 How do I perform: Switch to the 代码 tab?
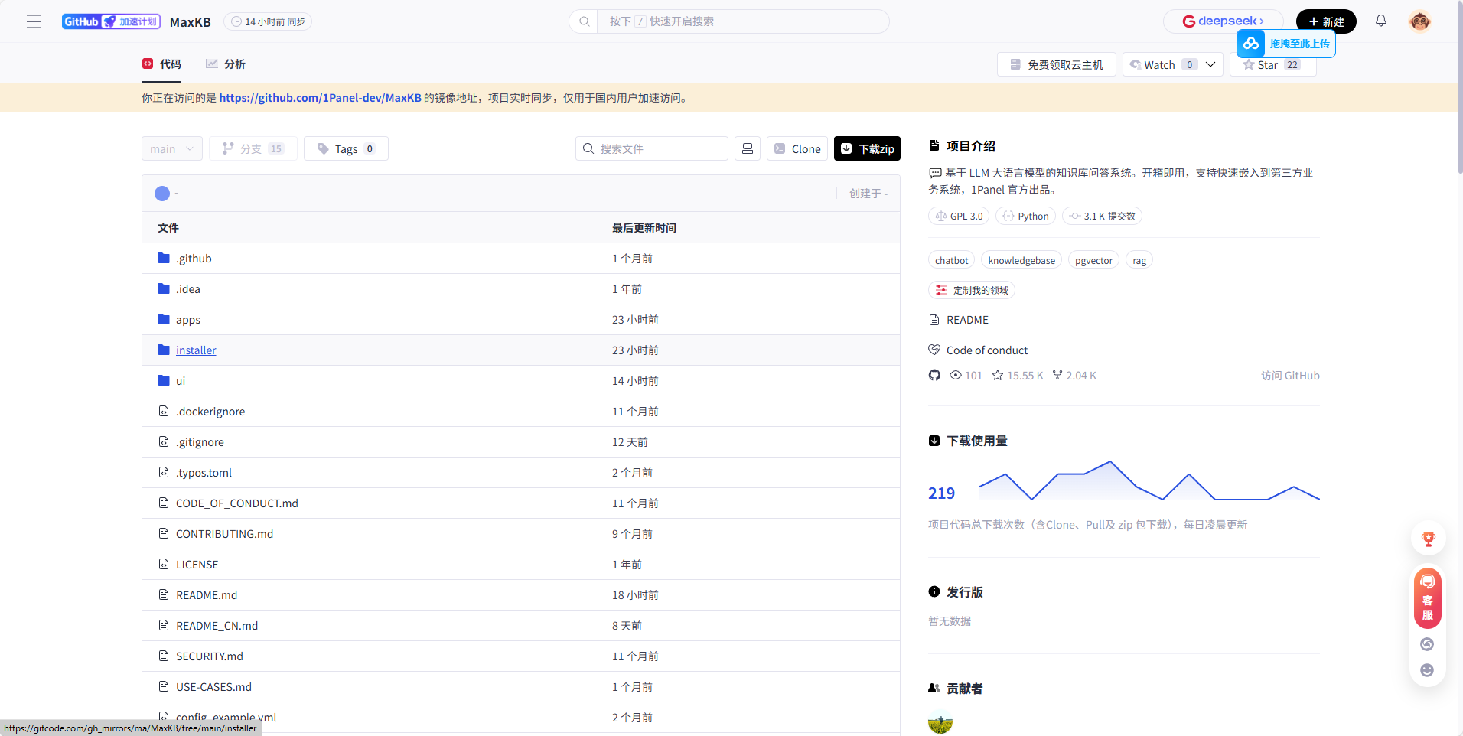[161, 64]
